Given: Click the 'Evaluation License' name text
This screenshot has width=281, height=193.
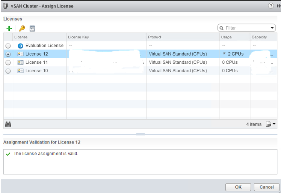Looking at the screenshot, I should click(x=44, y=46).
